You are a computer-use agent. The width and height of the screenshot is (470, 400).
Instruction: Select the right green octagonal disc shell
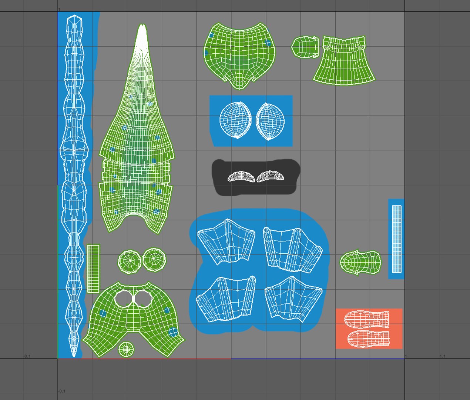(x=154, y=260)
